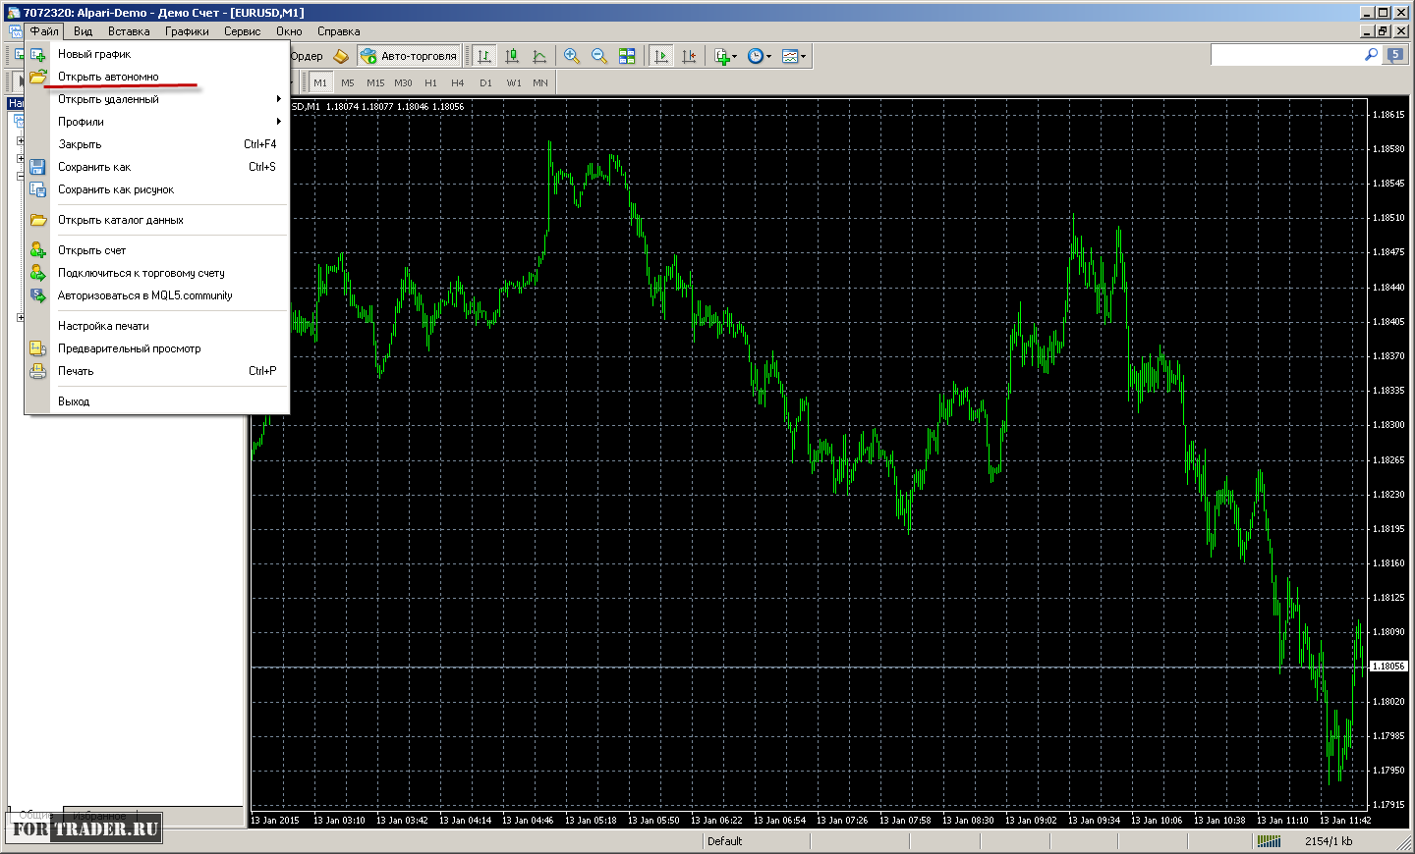Select the W1 timeframe
Screen dimensions: 1415x854
[x=514, y=83]
